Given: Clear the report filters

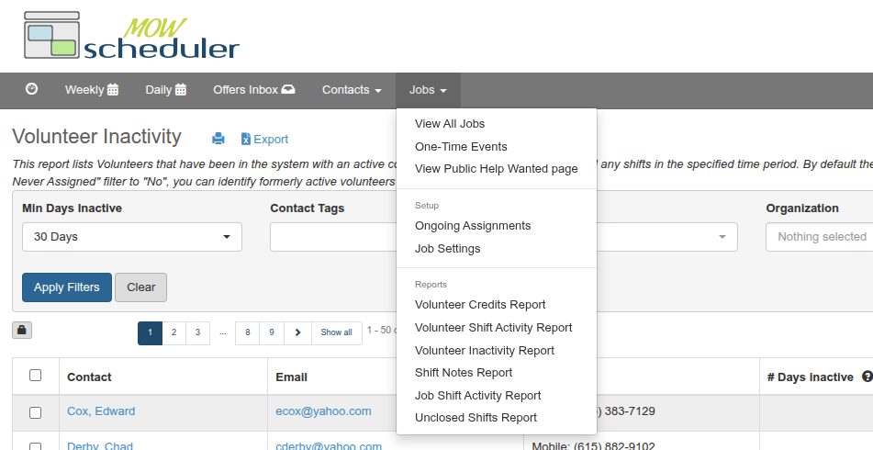Looking at the screenshot, I should coord(140,287).
